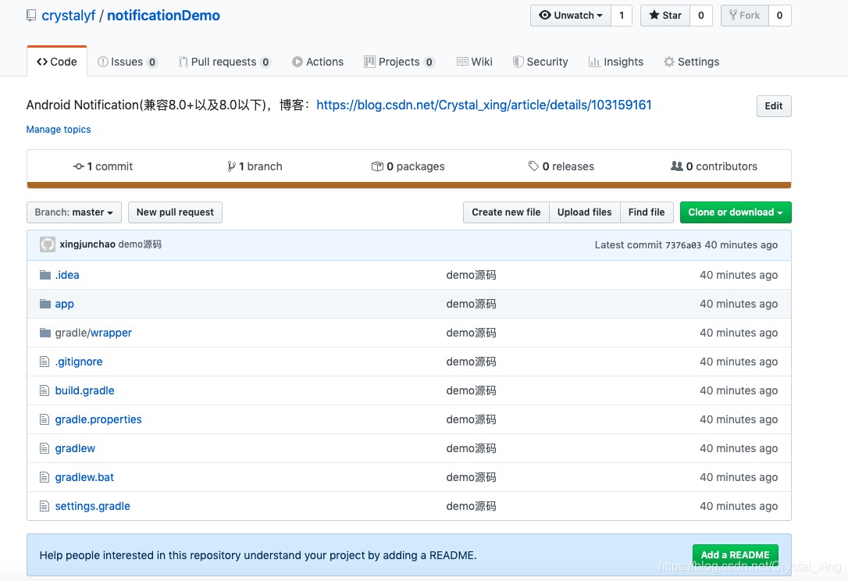848x581 pixels.
Task: Click the Star icon on Star button
Action: 653,15
